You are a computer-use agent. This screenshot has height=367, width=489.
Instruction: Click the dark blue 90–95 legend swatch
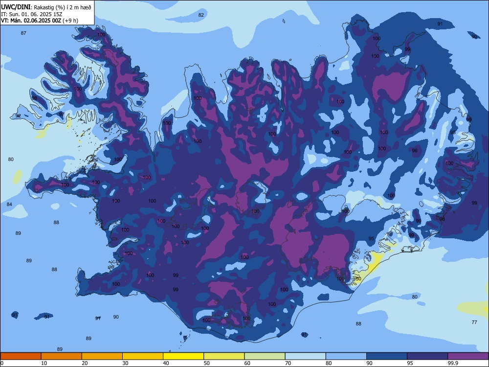point(387,356)
